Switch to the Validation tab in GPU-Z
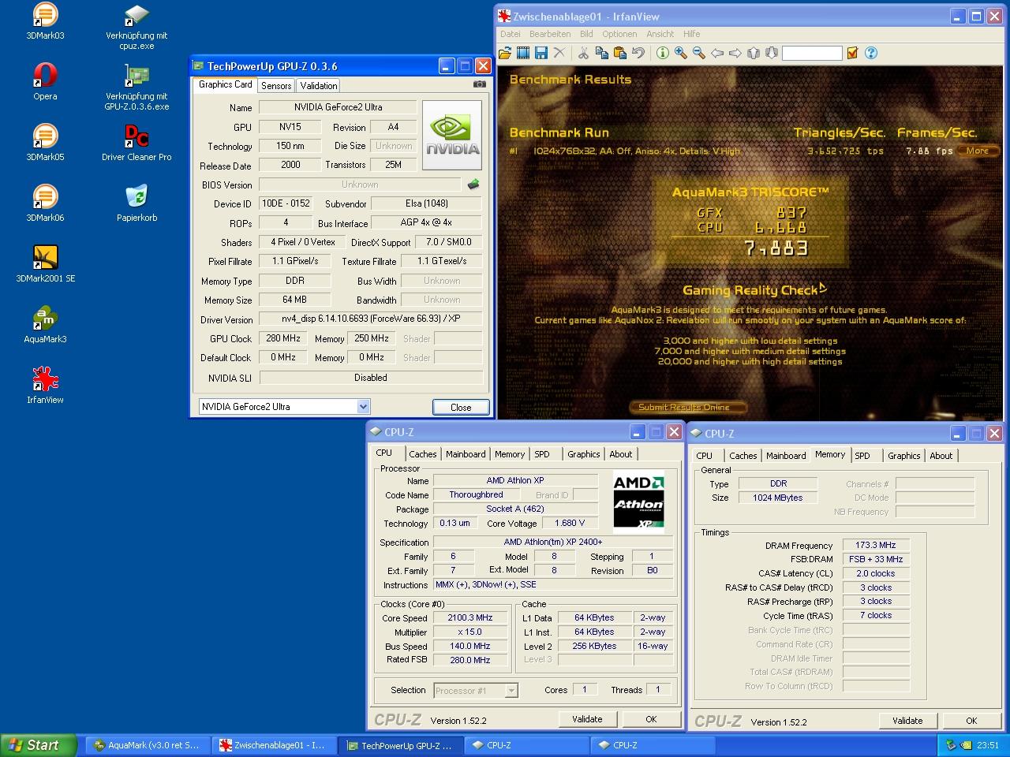 [319, 86]
